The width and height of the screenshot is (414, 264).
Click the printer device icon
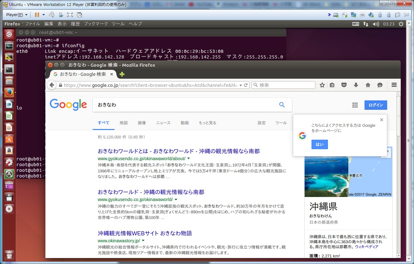[362, 15]
